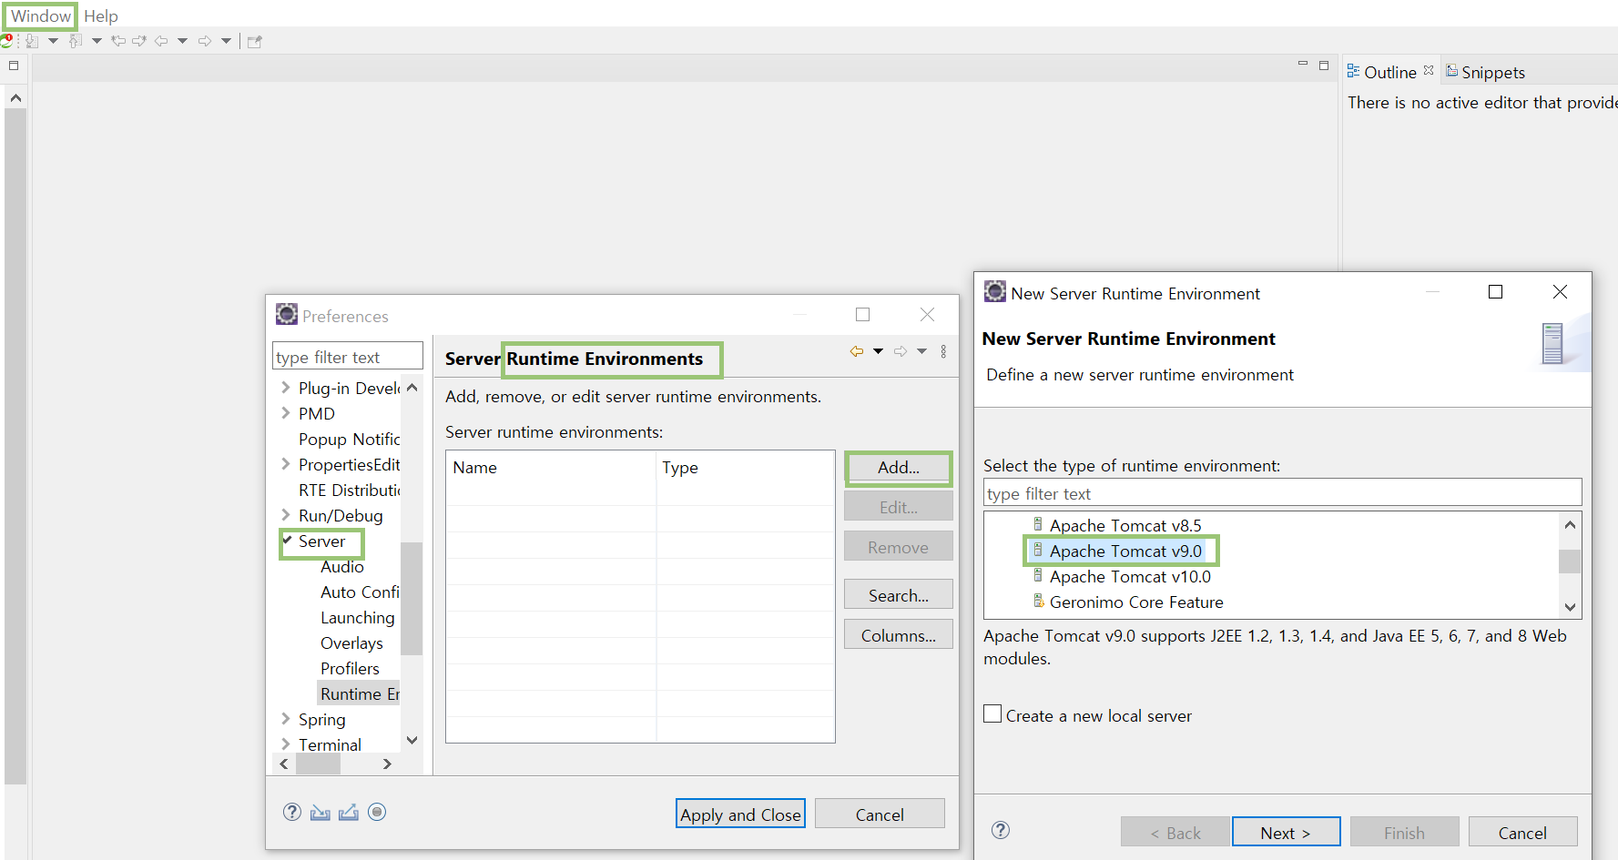This screenshot has height=860, width=1618.
Task: Select Apache Tomcat v9.0 runtime
Action: [x=1125, y=551]
